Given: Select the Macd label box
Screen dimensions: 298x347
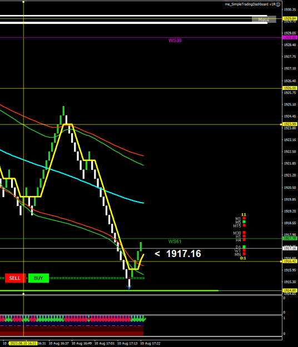Looking at the screenshot, I should 264,19.
